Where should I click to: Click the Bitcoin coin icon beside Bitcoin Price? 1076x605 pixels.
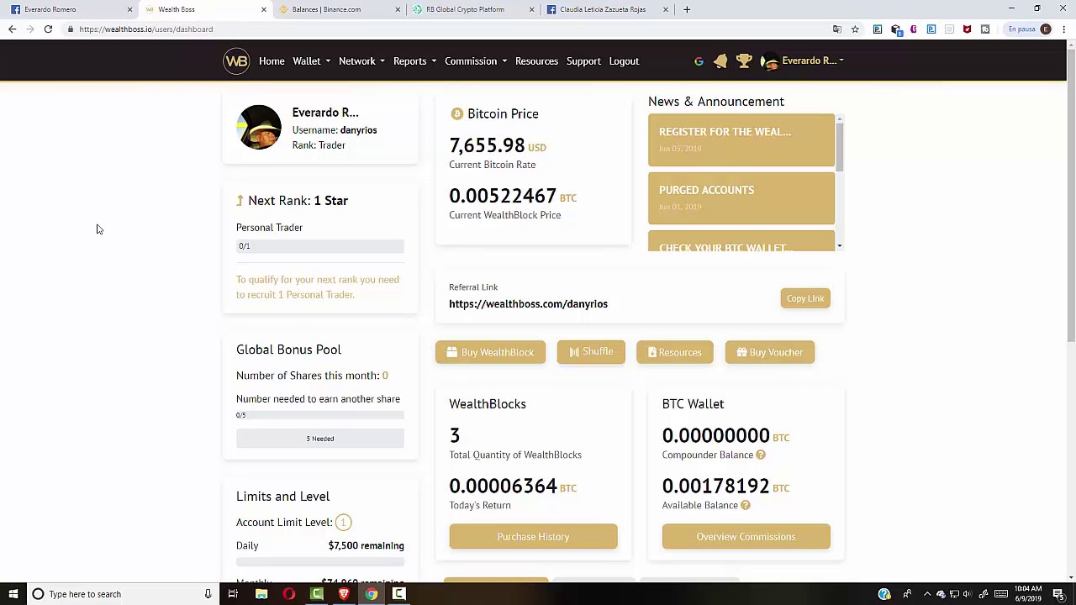pos(456,114)
